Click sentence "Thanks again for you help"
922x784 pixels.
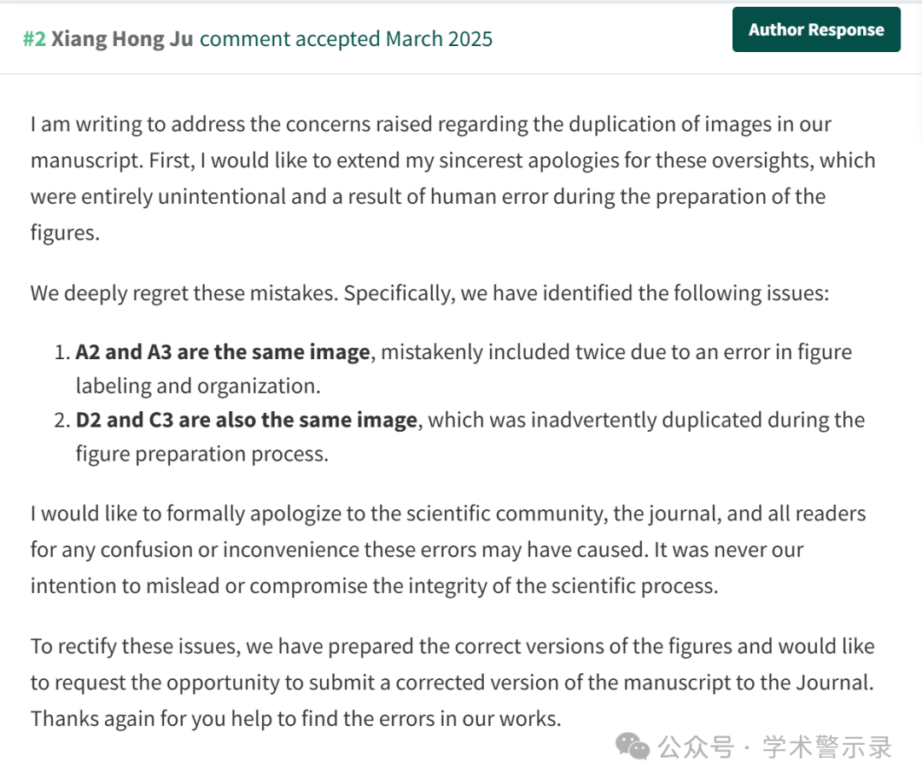pos(295,719)
